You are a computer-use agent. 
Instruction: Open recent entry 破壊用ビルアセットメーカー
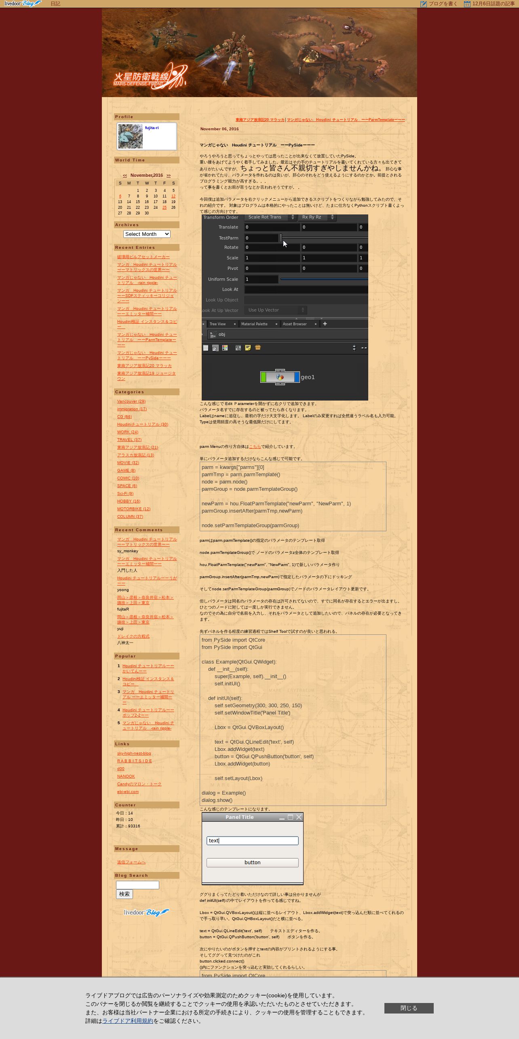pyautogui.click(x=143, y=257)
